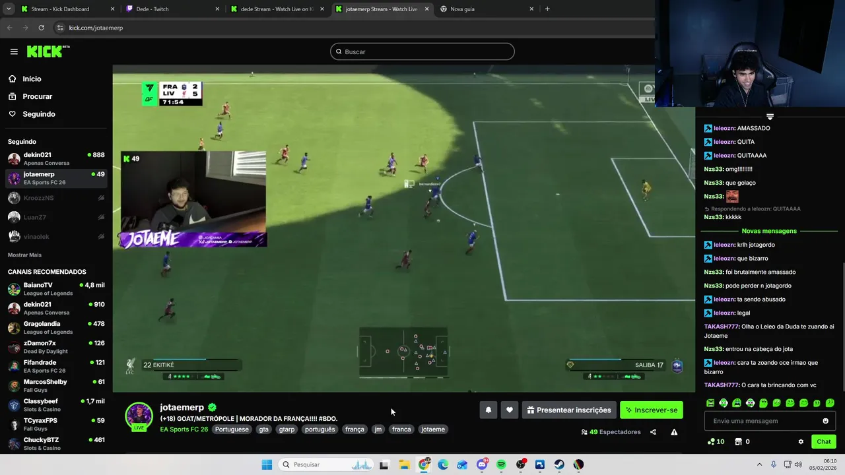Expand Mostrar Mais in followed list
The image size is (845, 475).
(24, 255)
